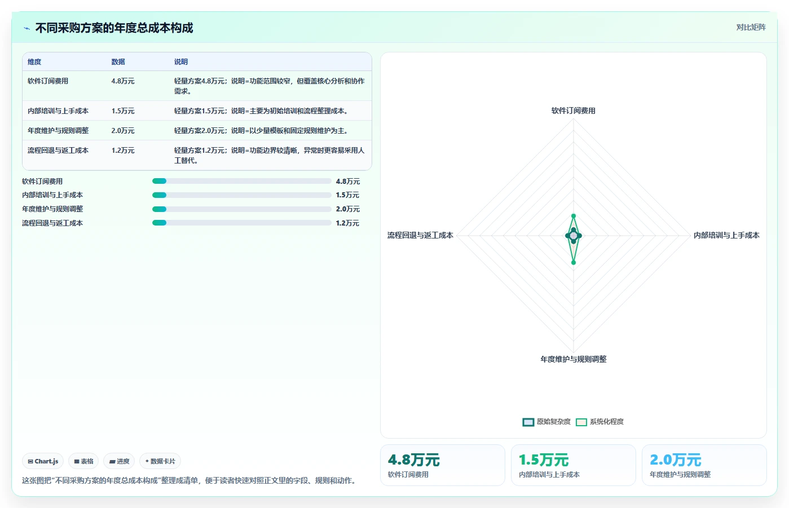The width and height of the screenshot is (789, 508).
Task: Click the 1.2万元 value in table
Action: coord(123,151)
